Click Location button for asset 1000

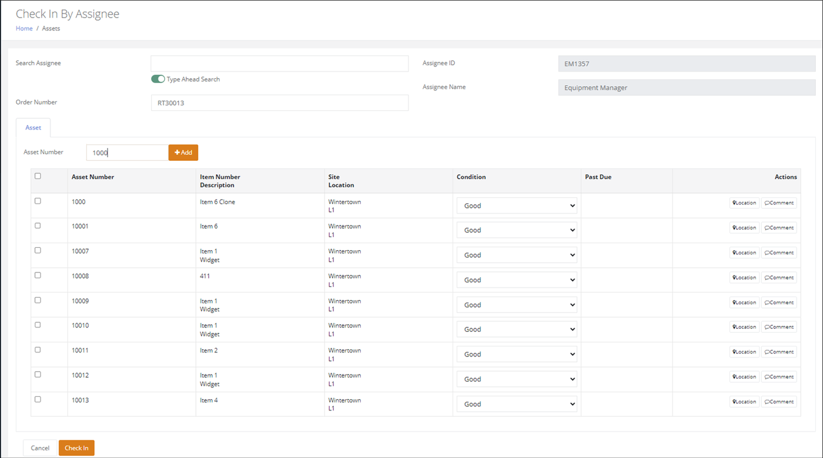[x=744, y=203]
